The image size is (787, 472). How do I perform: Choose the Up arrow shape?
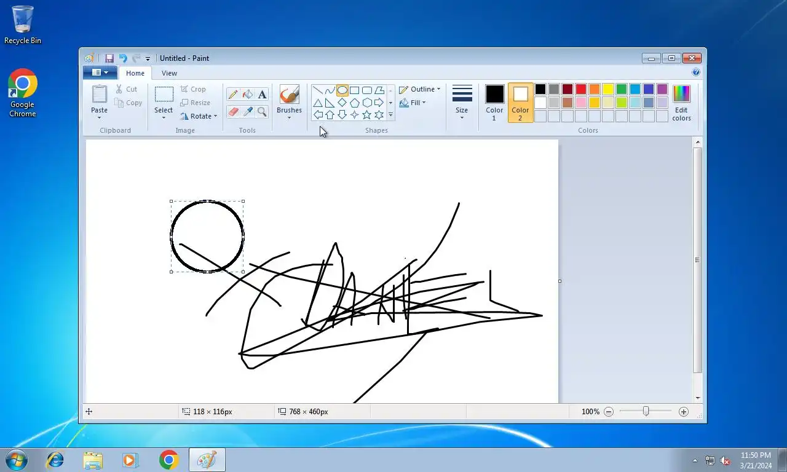pyautogui.click(x=330, y=115)
